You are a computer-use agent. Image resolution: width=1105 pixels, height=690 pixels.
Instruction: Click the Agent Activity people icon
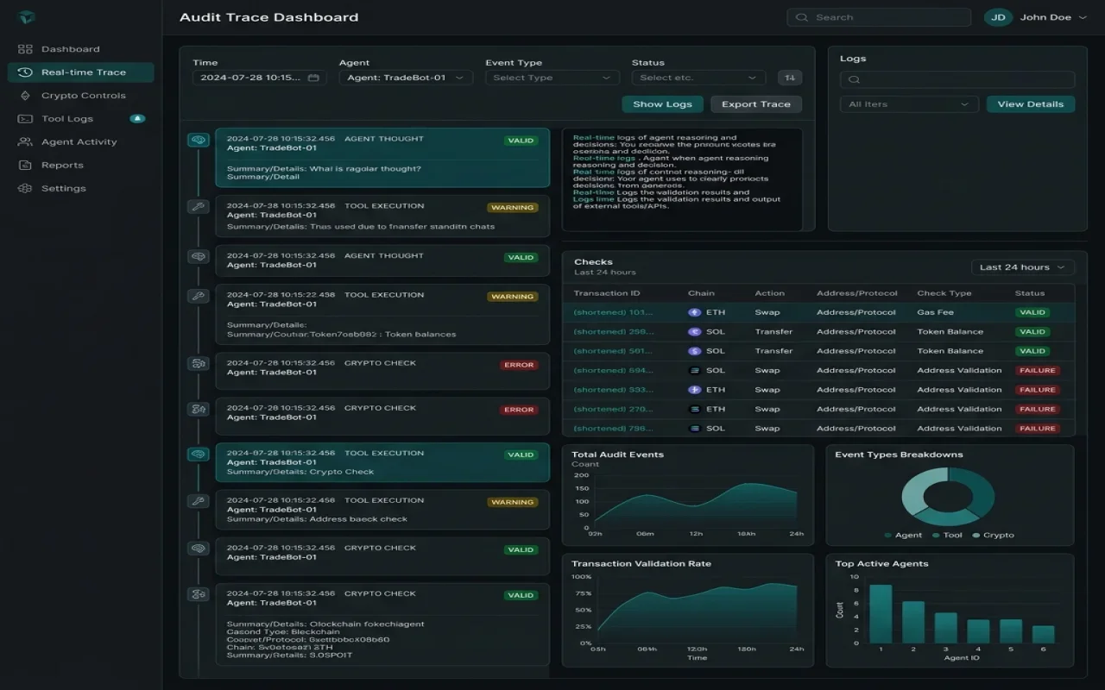[x=25, y=142]
